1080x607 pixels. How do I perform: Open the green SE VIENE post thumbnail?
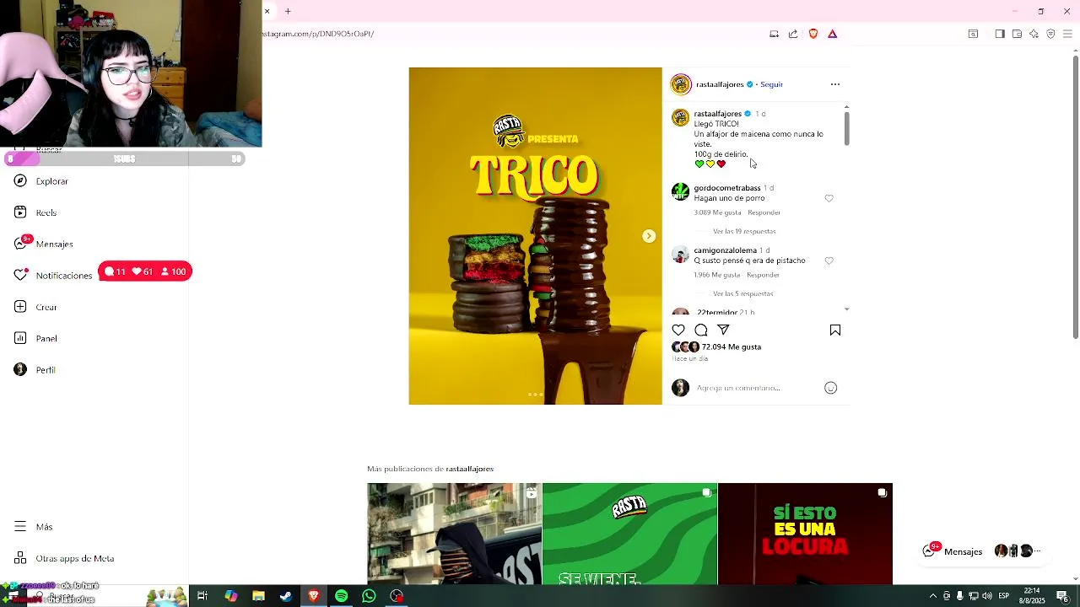pos(630,534)
